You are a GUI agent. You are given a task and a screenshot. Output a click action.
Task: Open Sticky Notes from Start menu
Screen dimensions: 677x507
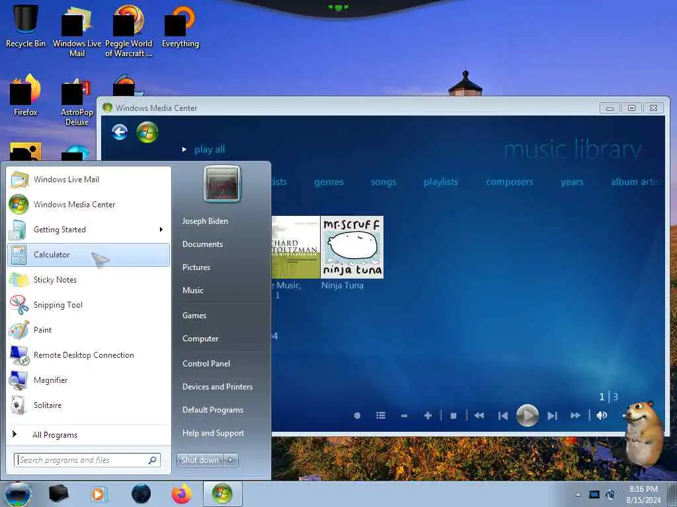89,280
